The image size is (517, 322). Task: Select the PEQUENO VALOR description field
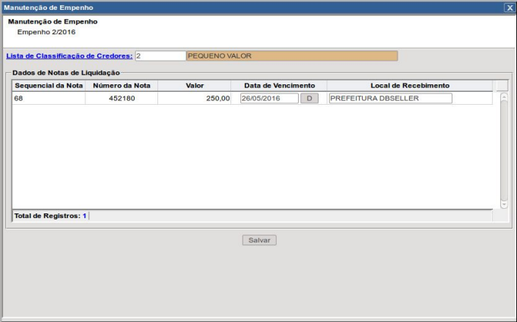click(291, 55)
